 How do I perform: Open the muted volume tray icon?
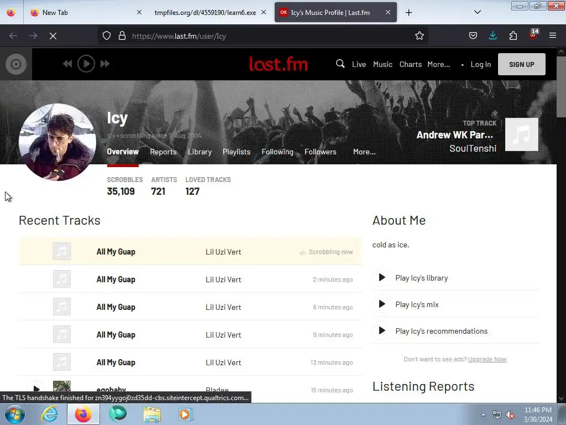[510, 414]
